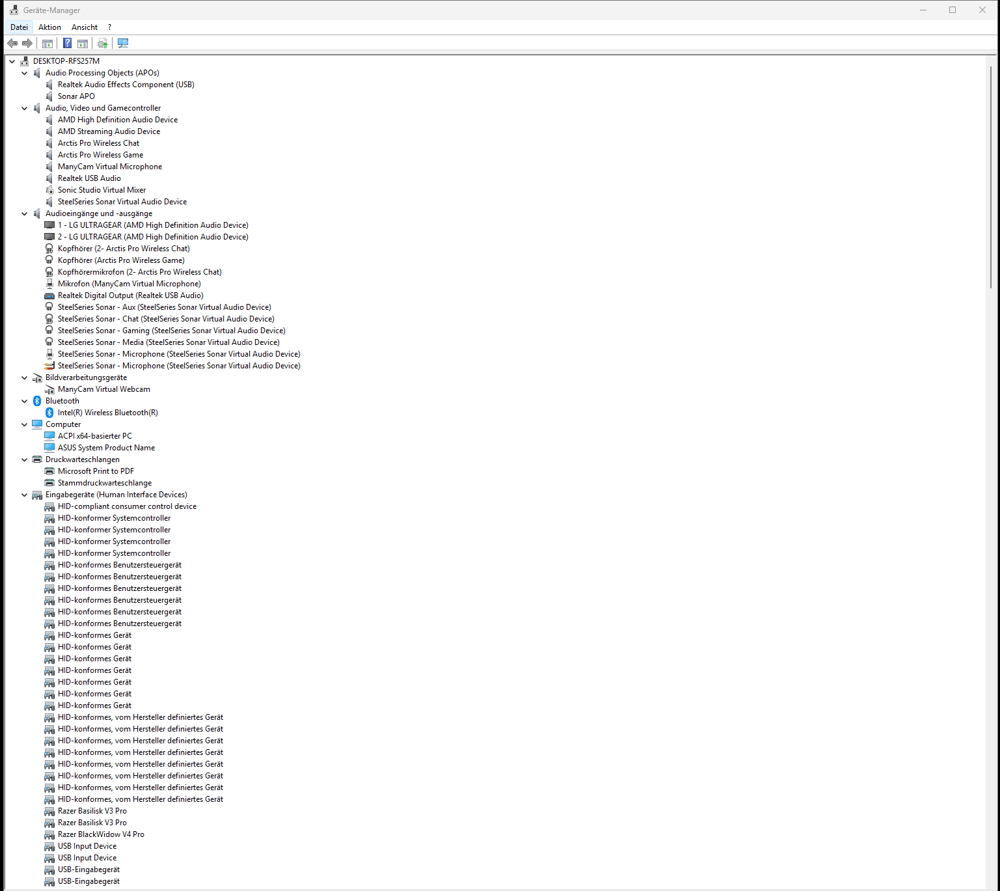This screenshot has height=891, width=1000.
Task: Click the monitor icon for 1 - LG ULTRAGEAR
Action: [49, 225]
